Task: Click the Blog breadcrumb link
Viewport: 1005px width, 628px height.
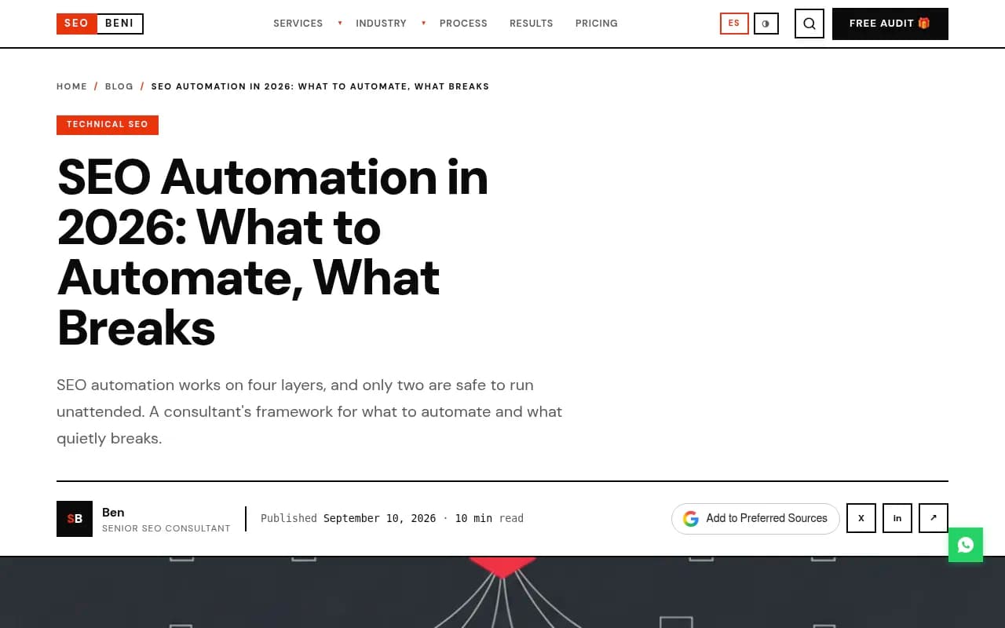Action: (119, 86)
